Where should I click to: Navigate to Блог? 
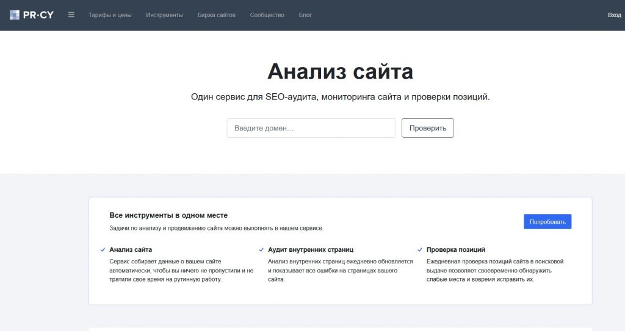tap(305, 15)
